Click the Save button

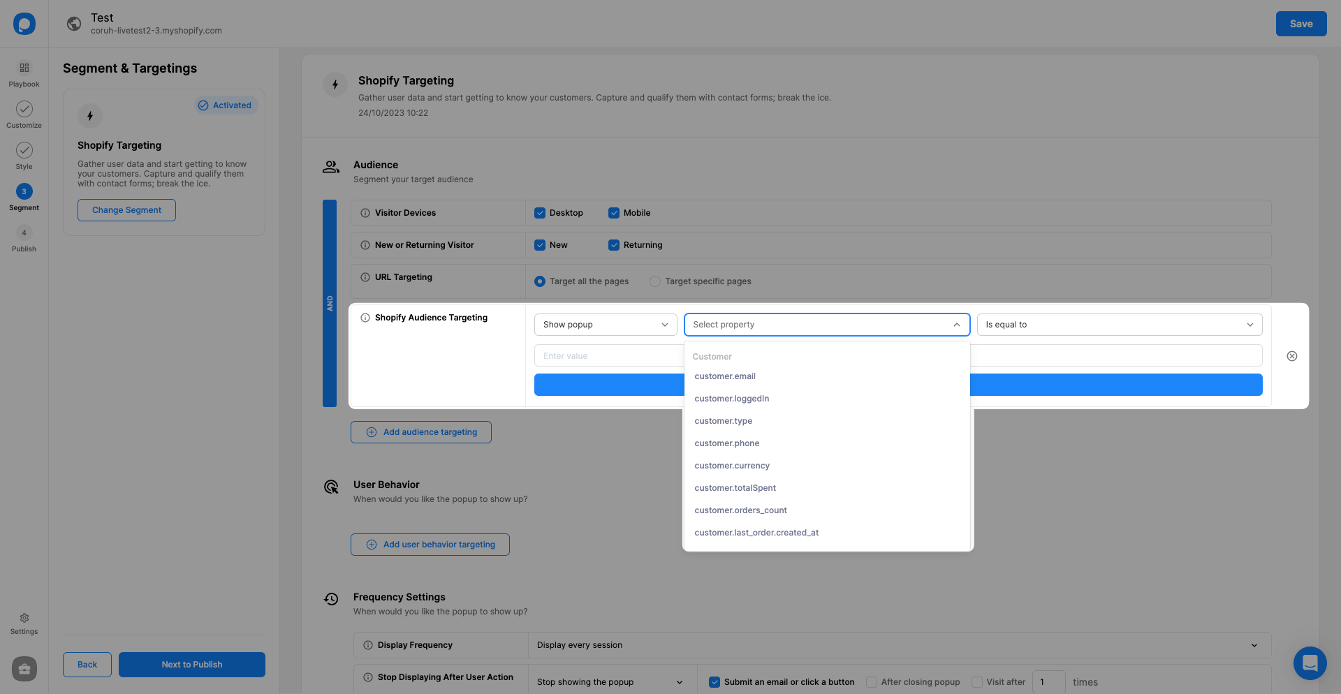[x=1300, y=24]
